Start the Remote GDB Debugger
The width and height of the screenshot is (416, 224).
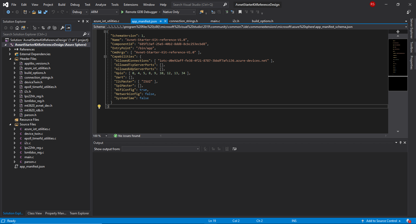[139, 12]
